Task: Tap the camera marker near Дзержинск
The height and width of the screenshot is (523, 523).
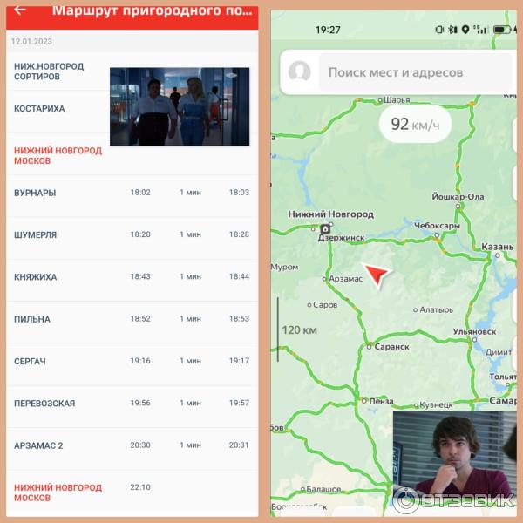Action: (325, 228)
